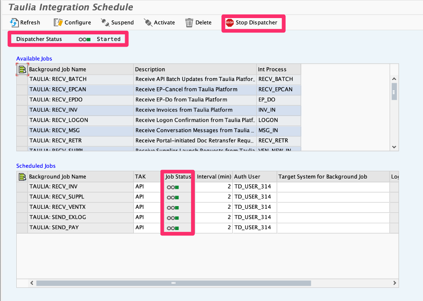423x301 pixels.
Task: Click job status icon for RECV_SUPPL row
Action: tap(173, 198)
